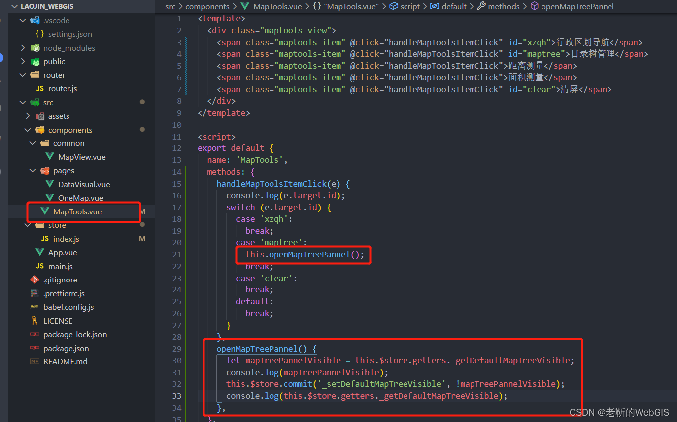
Task: Select 'src' in the breadcrumb path
Action: pos(171,6)
